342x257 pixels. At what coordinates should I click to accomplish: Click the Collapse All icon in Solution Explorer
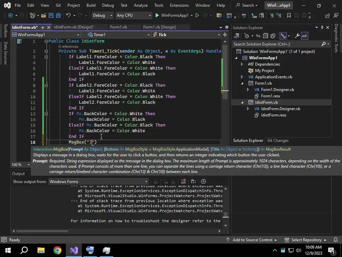[x=266, y=36]
